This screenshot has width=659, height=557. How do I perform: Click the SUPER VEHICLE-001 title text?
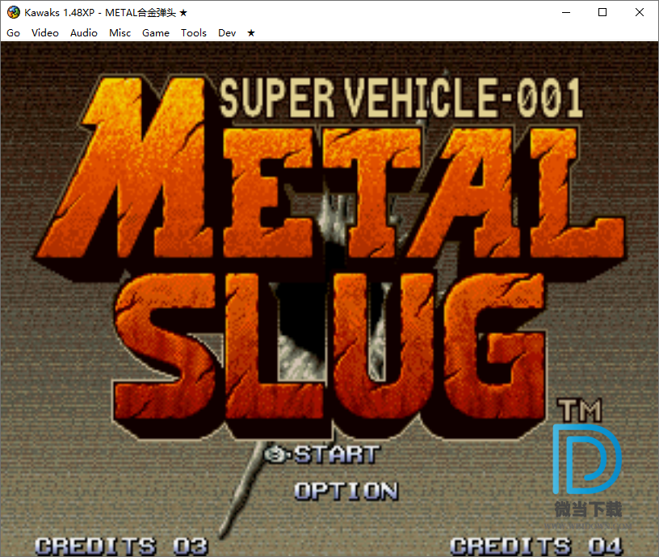401,98
